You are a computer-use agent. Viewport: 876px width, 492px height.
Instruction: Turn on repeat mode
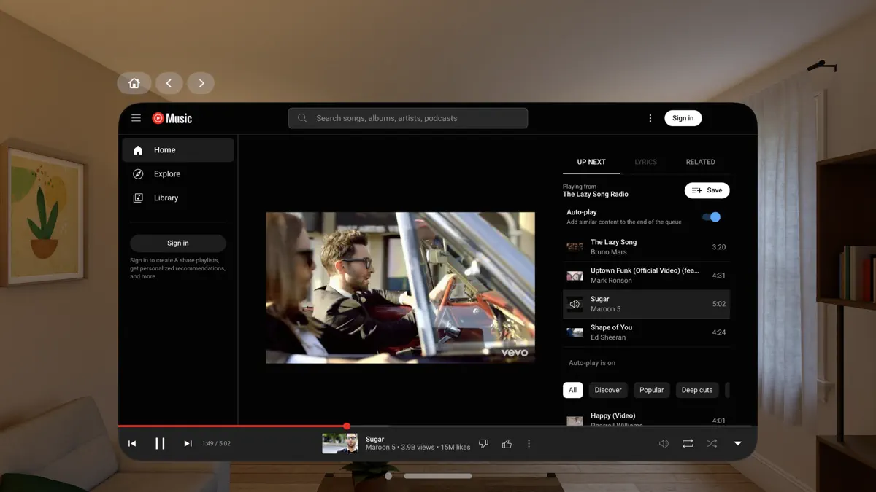pyautogui.click(x=687, y=443)
